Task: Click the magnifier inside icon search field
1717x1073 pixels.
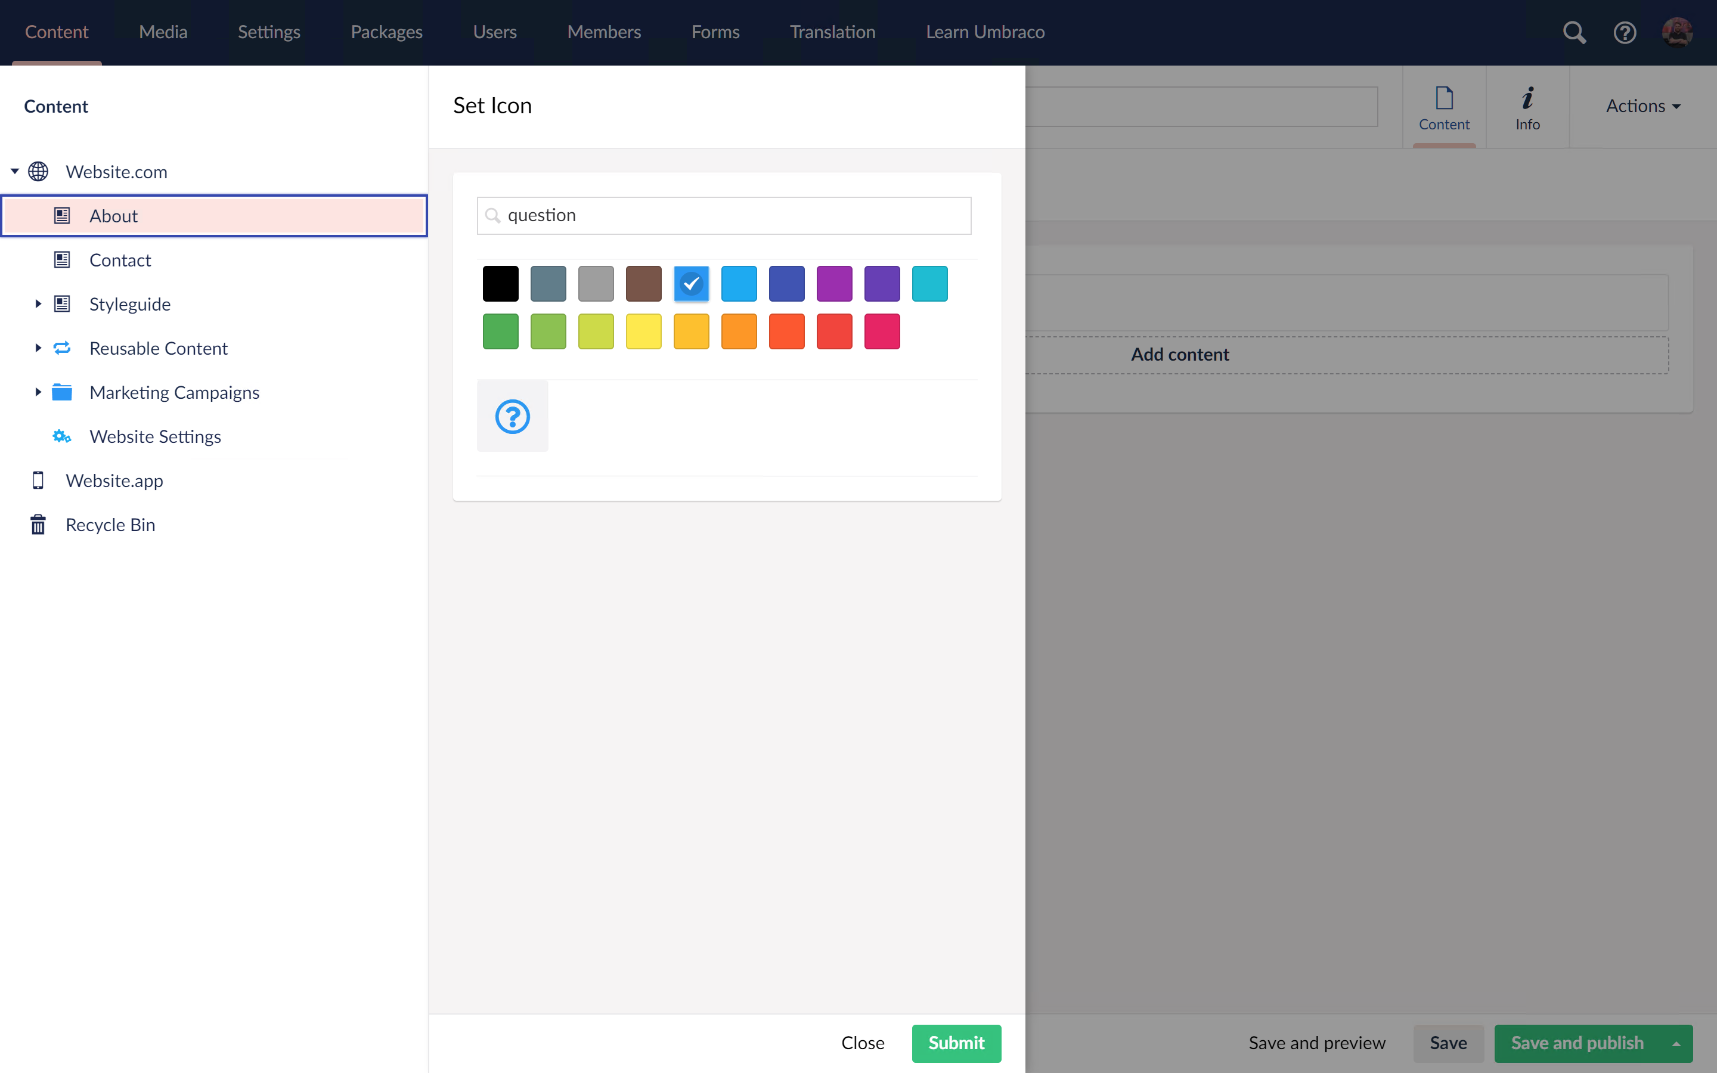Action: (x=492, y=216)
